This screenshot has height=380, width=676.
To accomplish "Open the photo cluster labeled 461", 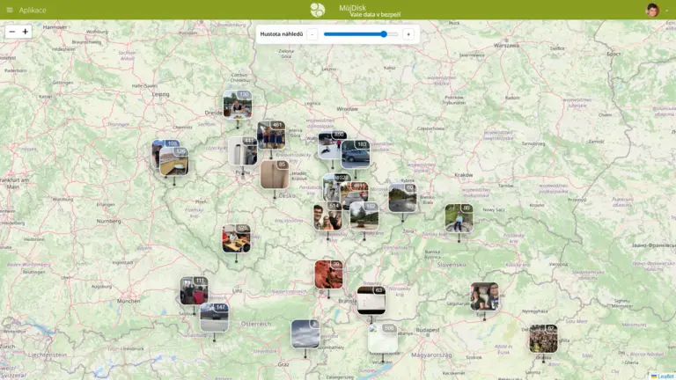I will click(x=271, y=135).
